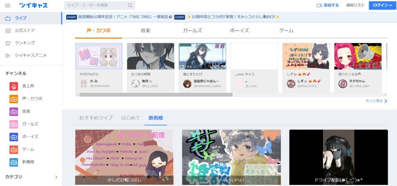Expand the ログイン dropdown button
The width and height of the screenshot is (397, 186).
pos(381,5)
